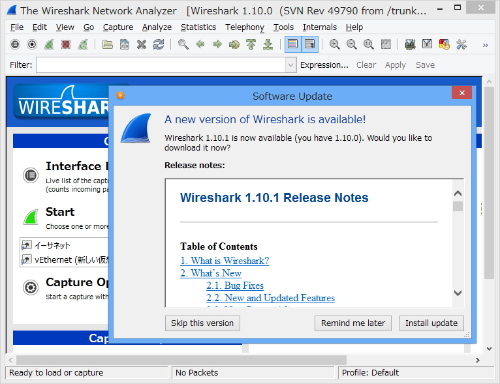Screen dimensions: 500x384
Task: Click into the display Filter input field
Action: click(x=161, y=65)
